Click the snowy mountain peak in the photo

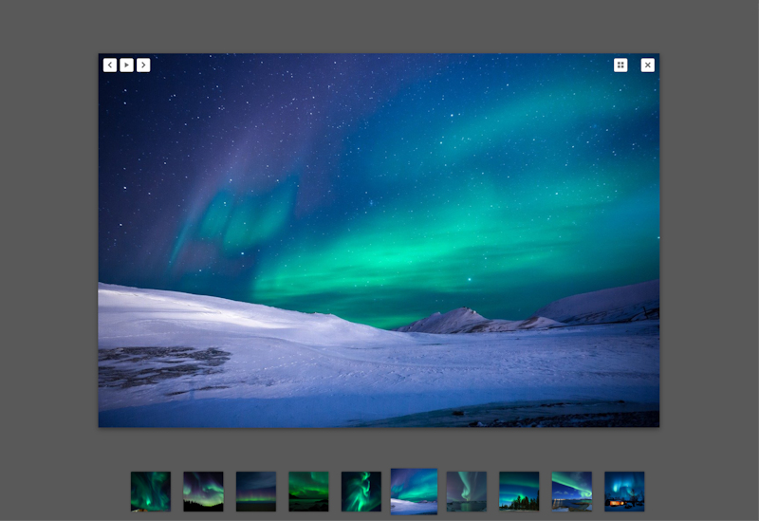[x=462, y=314]
